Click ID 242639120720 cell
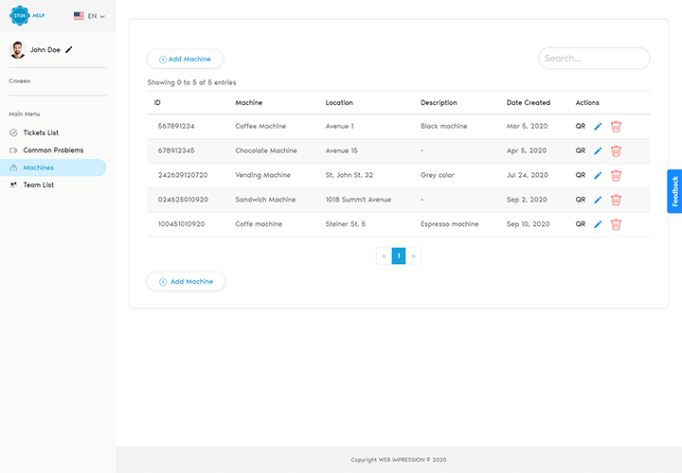Viewport: 682px width, 473px height. 183,175
